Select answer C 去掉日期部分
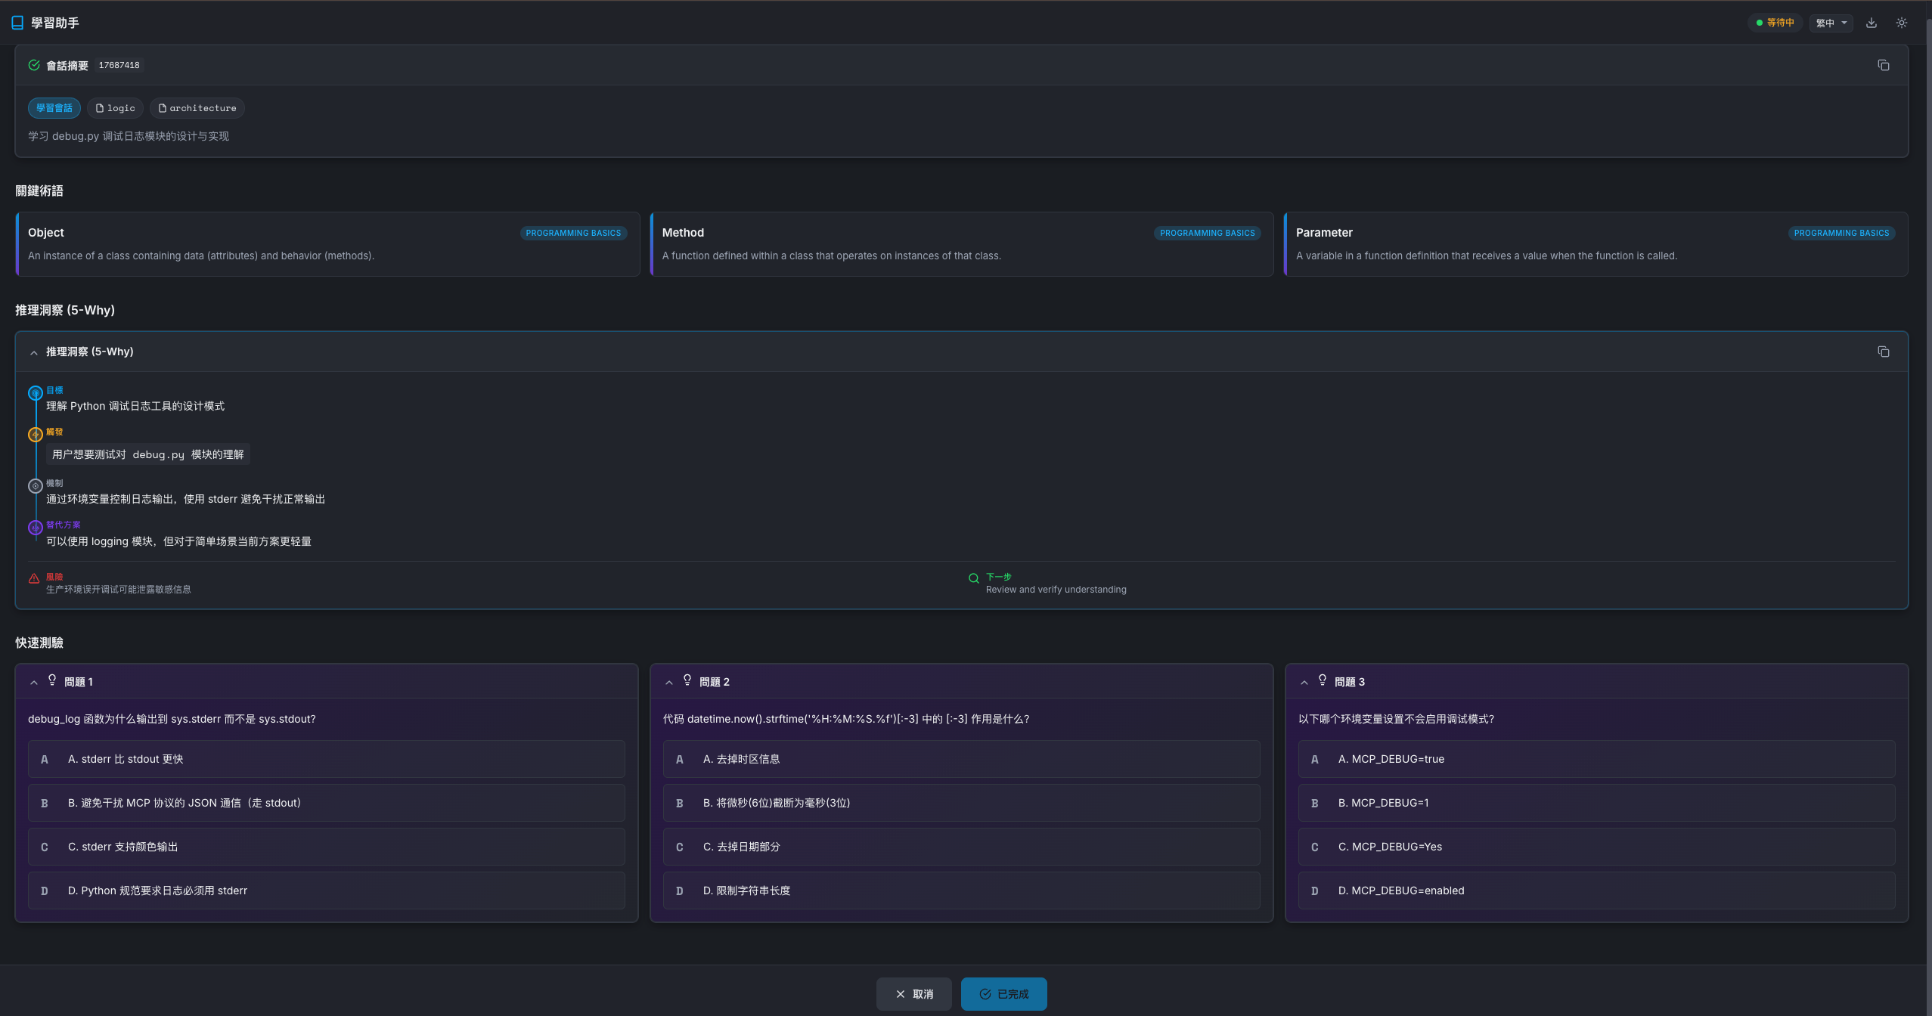The image size is (1932, 1016). click(962, 847)
